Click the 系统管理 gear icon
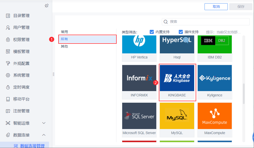Screen dimensions: 254x148 point(8,75)
